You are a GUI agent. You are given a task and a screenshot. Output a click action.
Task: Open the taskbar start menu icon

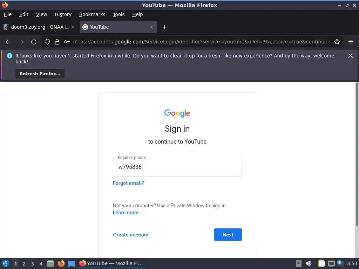click(x=6, y=263)
